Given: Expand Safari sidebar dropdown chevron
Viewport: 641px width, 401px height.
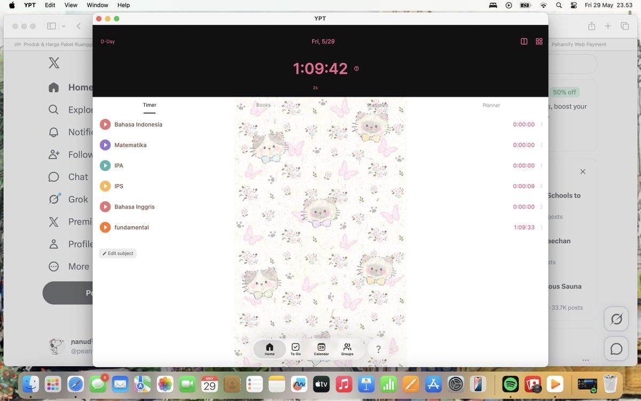Looking at the screenshot, I should click(x=64, y=26).
